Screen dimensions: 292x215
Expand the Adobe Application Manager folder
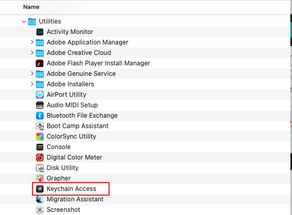pyautogui.click(x=32, y=42)
